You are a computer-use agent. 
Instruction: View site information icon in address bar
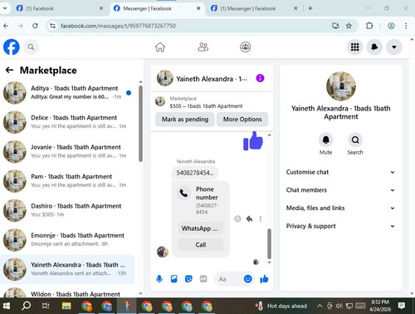tap(52, 26)
